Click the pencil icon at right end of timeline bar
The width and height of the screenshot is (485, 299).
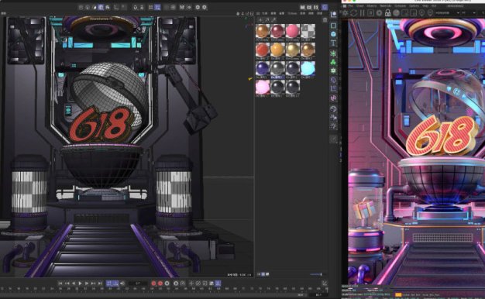pyautogui.click(x=324, y=283)
